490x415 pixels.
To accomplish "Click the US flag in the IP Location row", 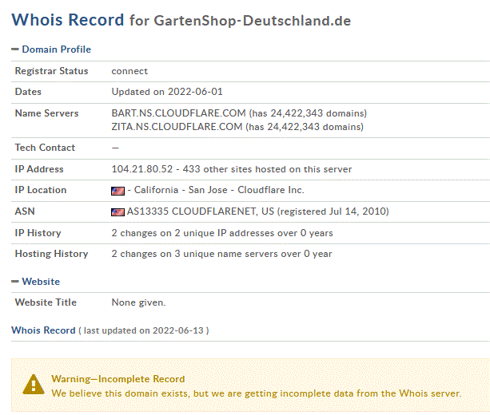I will click(x=118, y=191).
